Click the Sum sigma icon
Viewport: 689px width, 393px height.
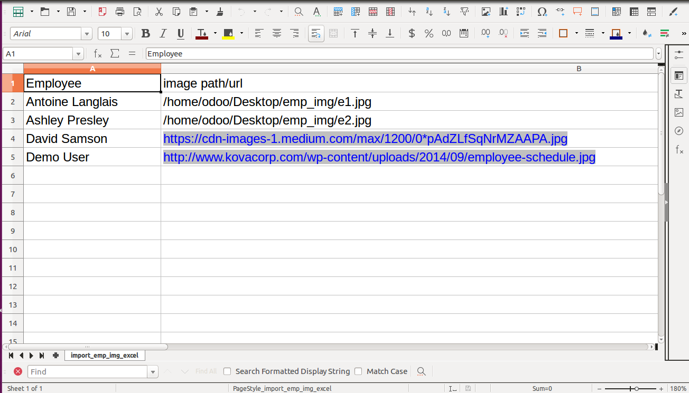click(115, 54)
